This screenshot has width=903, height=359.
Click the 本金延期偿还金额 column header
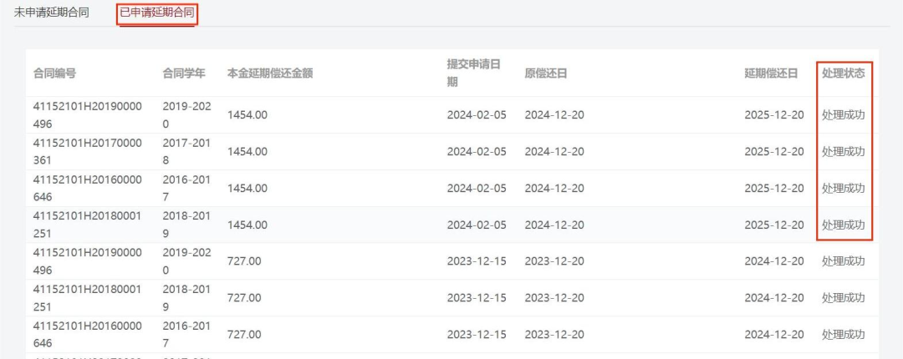click(270, 73)
